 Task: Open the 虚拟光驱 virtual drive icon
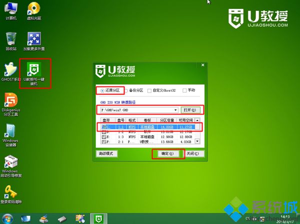click(34, 10)
